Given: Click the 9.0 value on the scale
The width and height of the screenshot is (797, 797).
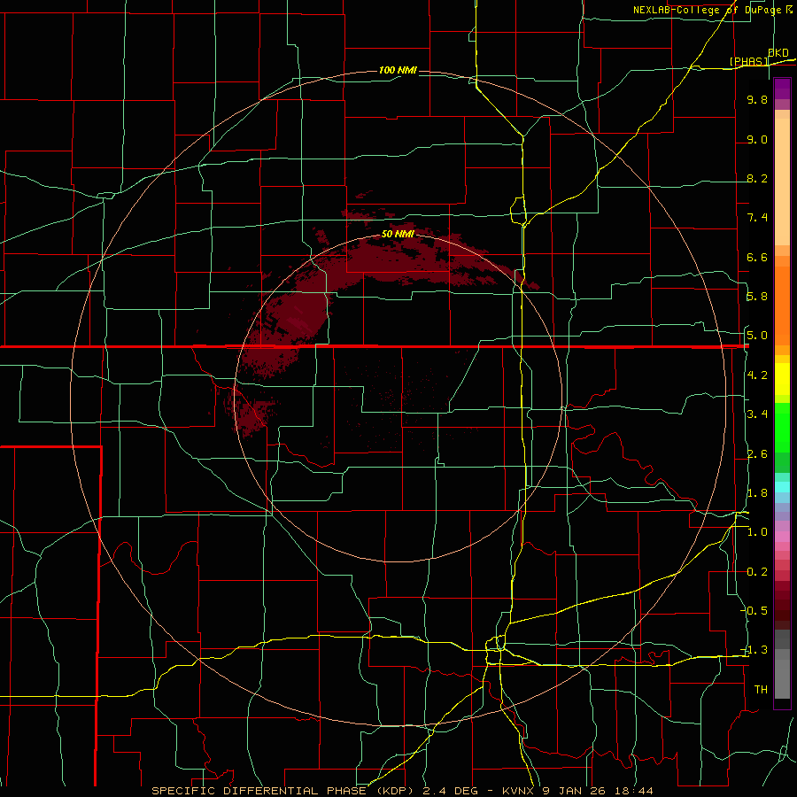Looking at the screenshot, I should click(x=757, y=140).
